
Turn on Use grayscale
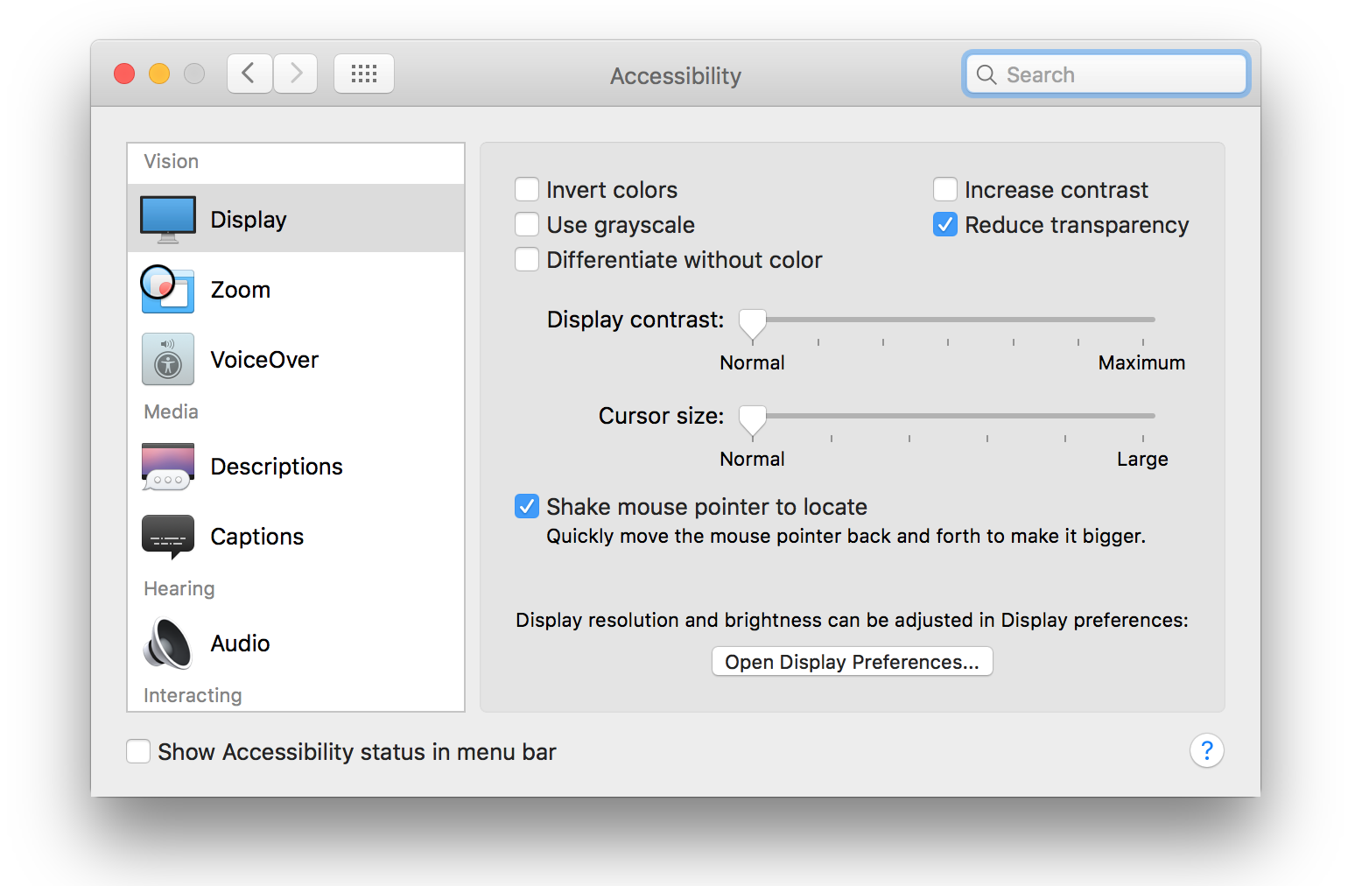(527, 225)
